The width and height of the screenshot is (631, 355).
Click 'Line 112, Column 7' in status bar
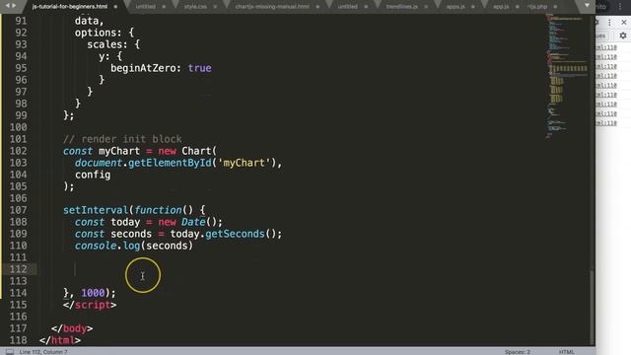tap(43, 352)
